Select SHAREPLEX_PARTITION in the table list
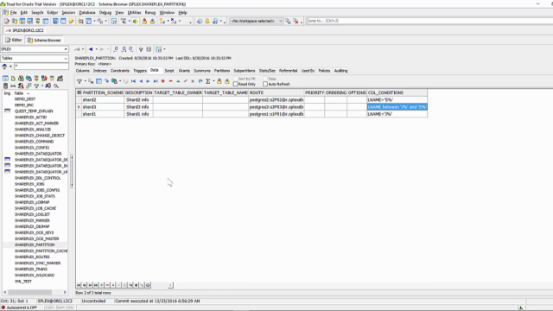553x311 pixels. (35, 244)
